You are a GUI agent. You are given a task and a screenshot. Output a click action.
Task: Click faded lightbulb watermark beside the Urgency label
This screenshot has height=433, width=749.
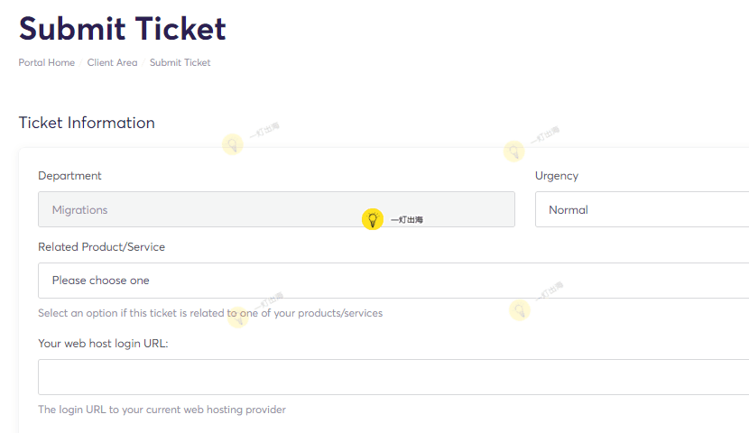click(x=513, y=151)
